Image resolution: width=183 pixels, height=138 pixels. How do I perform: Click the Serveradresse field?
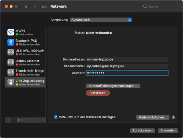point(127,59)
